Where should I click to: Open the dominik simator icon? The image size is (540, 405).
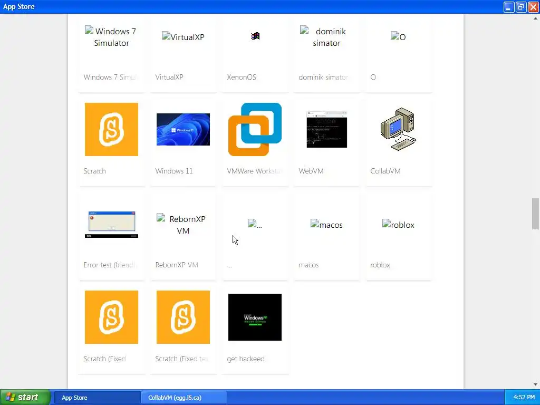click(326, 37)
